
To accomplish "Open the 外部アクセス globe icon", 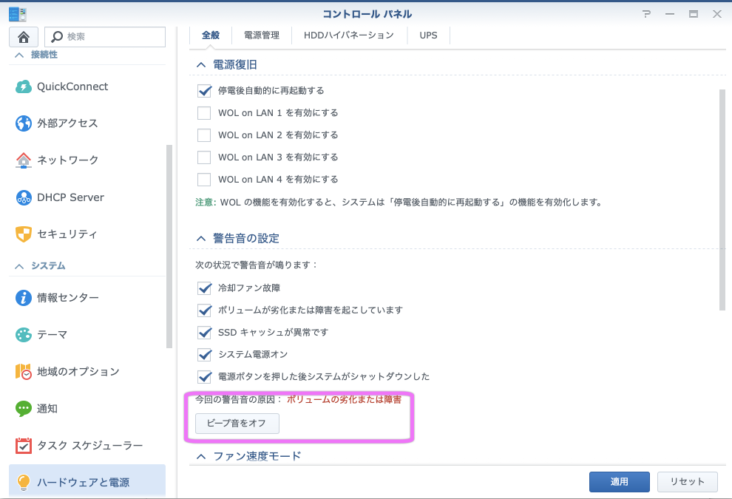I will 24,123.
